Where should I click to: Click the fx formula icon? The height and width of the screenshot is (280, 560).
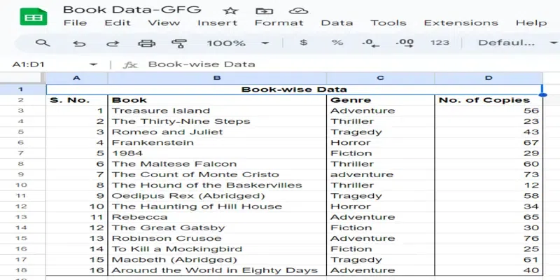pyautogui.click(x=130, y=64)
